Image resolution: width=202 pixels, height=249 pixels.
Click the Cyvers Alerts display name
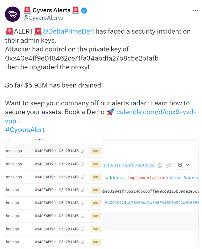click(51, 11)
